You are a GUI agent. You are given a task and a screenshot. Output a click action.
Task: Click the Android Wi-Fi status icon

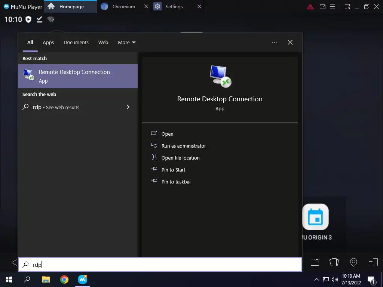tap(50, 19)
